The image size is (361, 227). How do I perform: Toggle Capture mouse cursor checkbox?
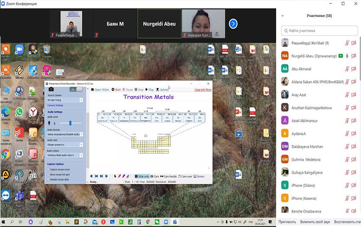coord(48,169)
